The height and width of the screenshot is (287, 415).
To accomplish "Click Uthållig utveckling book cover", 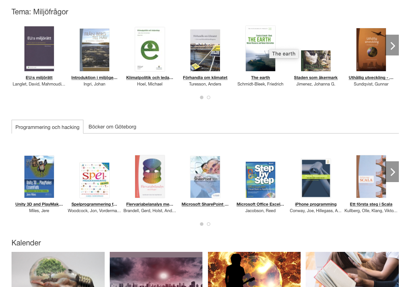I will click(371, 49).
